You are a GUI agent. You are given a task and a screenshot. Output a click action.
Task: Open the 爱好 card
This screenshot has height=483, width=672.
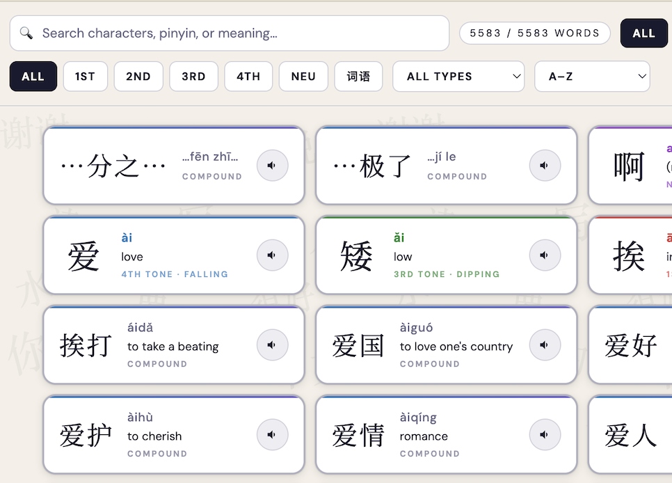point(630,345)
